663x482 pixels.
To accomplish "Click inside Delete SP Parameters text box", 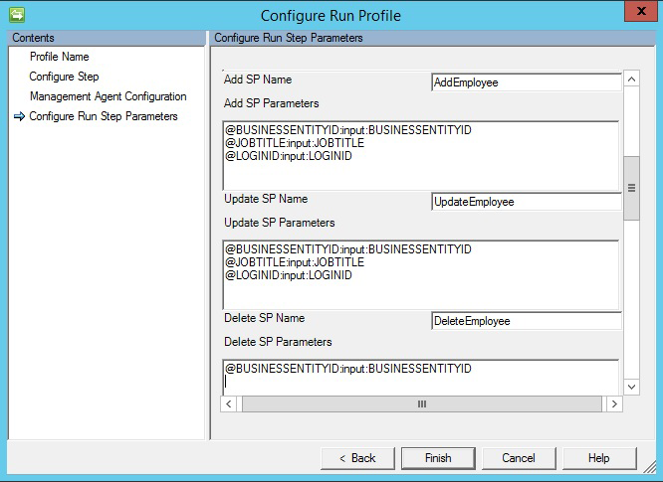I will point(421,378).
